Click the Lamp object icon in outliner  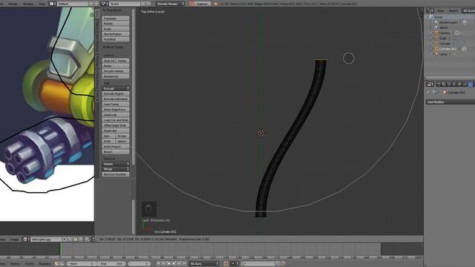436,54
